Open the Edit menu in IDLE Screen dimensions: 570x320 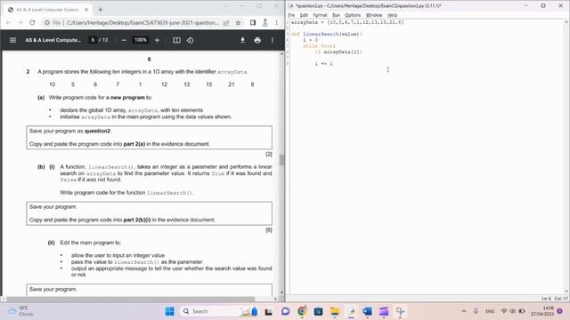pyautogui.click(x=304, y=15)
